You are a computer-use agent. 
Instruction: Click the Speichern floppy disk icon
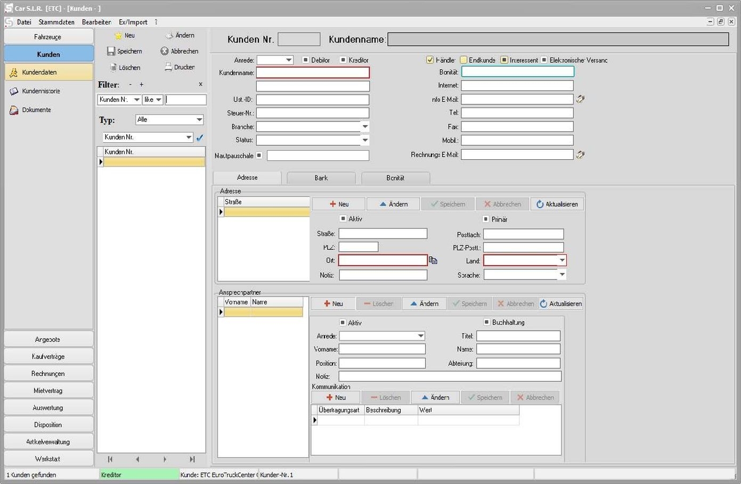pos(111,51)
